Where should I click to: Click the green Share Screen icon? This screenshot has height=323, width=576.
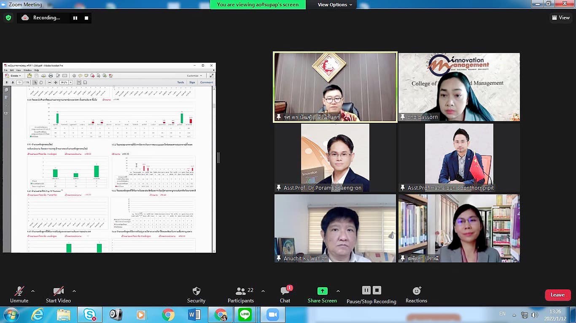pyautogui.click(x=322, y=291)
